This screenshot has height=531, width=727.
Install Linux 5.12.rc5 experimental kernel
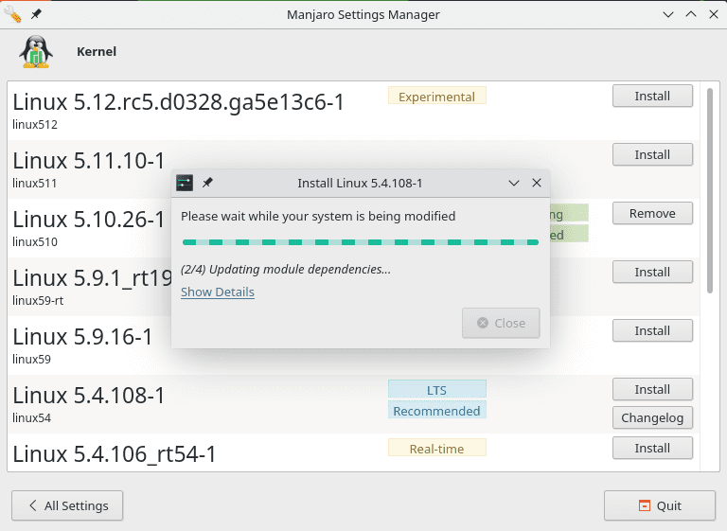click(652, 96)
